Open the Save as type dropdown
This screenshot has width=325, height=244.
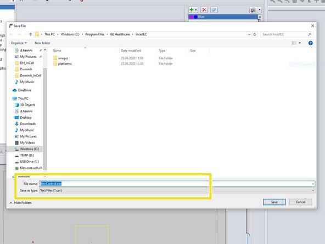click(177, 191)
